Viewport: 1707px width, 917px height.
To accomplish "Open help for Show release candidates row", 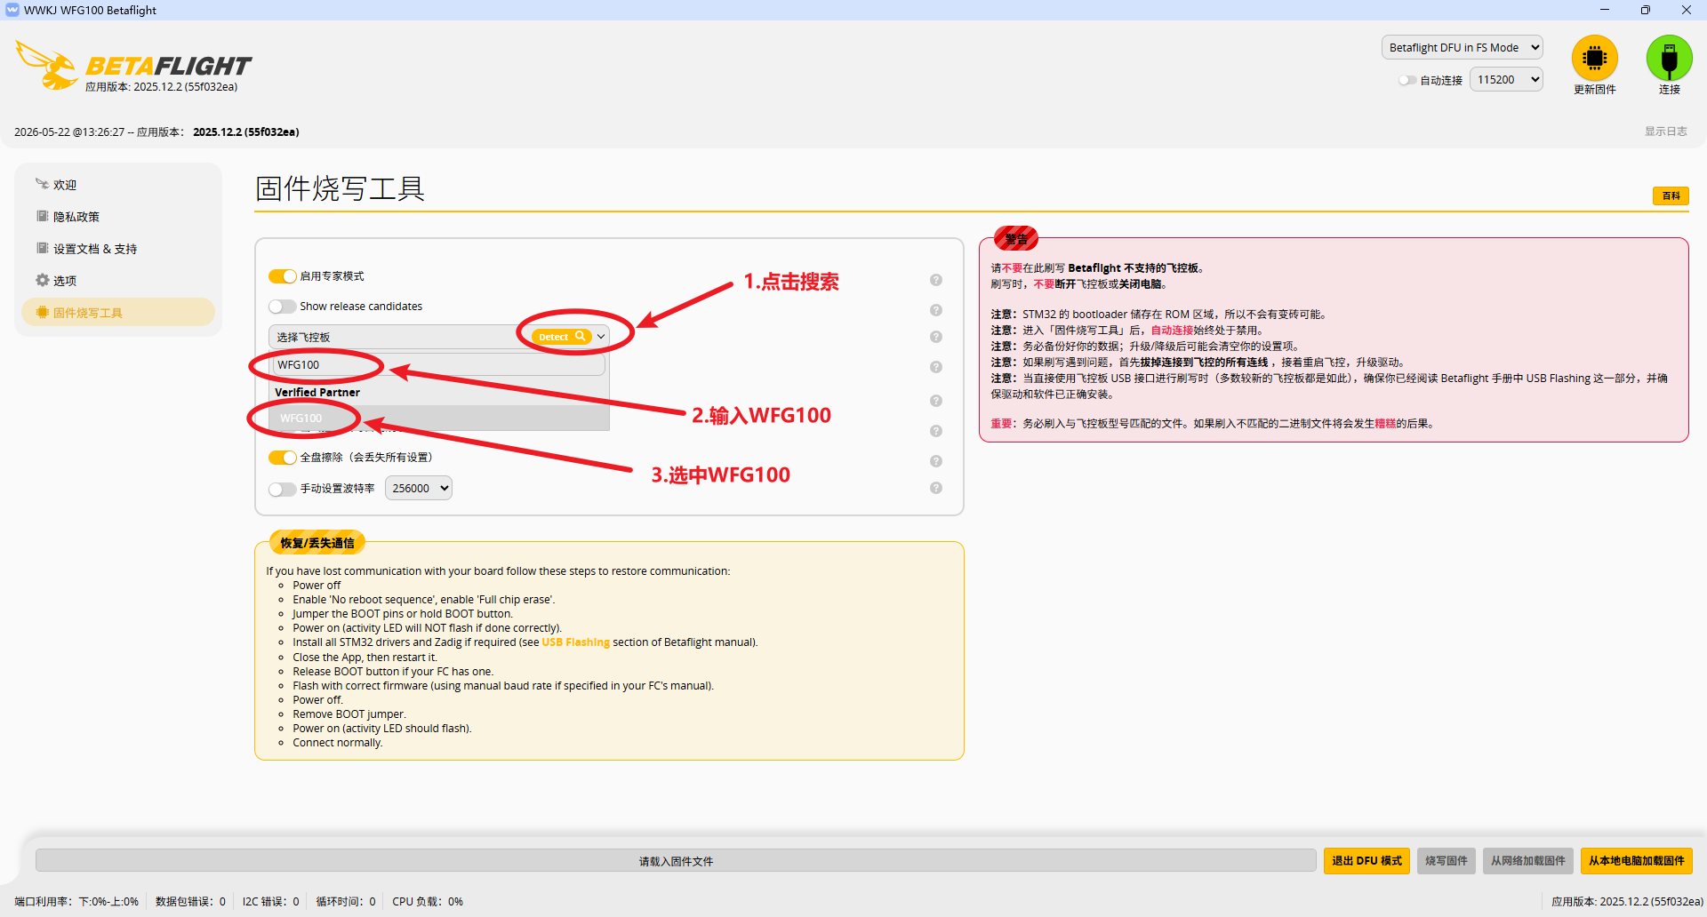I will point(936,310).
